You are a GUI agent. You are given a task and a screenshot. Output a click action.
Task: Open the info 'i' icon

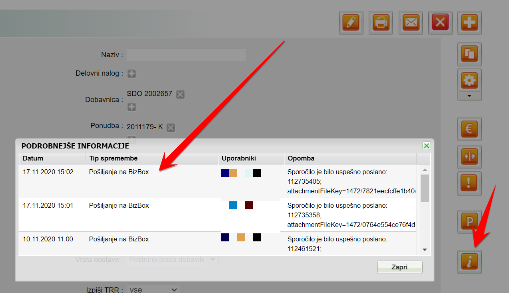(x=469, y=262)
